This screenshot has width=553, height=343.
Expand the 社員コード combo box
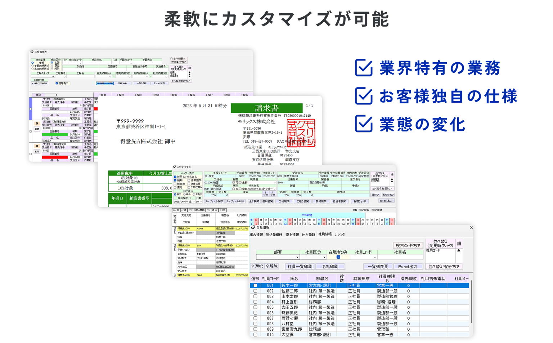pos(374,257)
